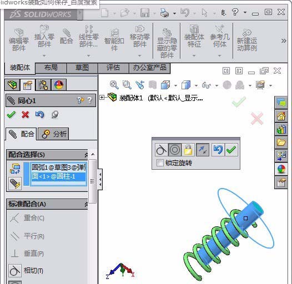Click Zoom to Fit magnifier icon
The width and height of the screenshot is (292, 284).
(114, 85)
